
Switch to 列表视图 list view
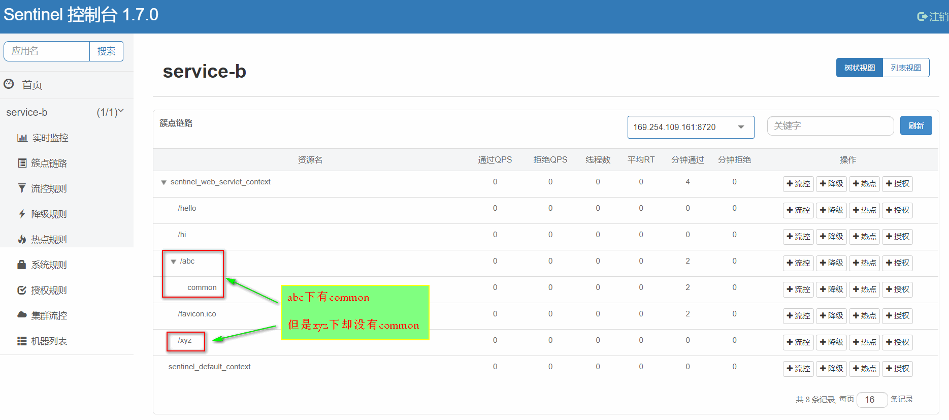[x=906, y=68]
